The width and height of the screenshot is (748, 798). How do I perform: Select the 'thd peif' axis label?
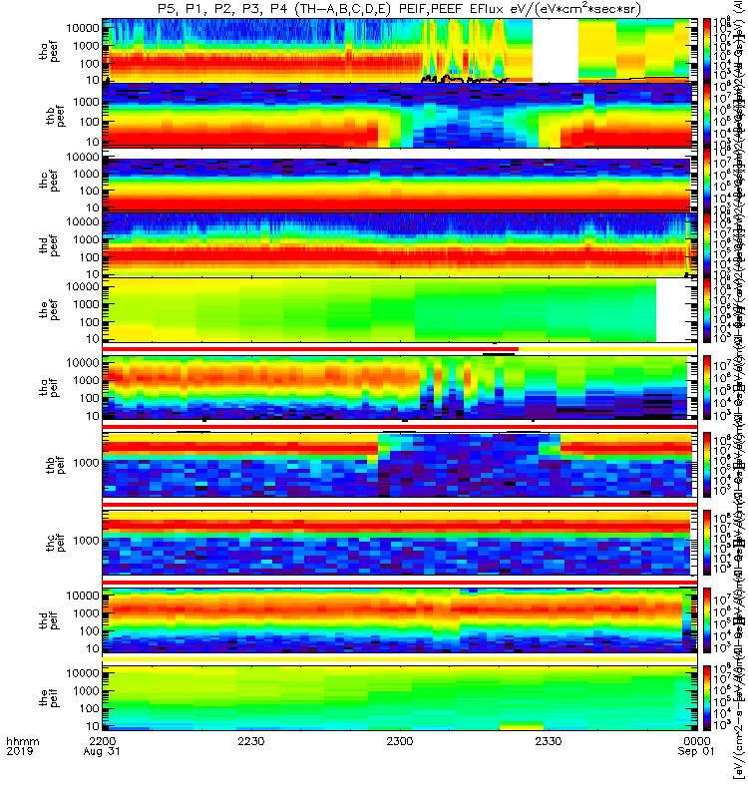[x=49, y=619]
